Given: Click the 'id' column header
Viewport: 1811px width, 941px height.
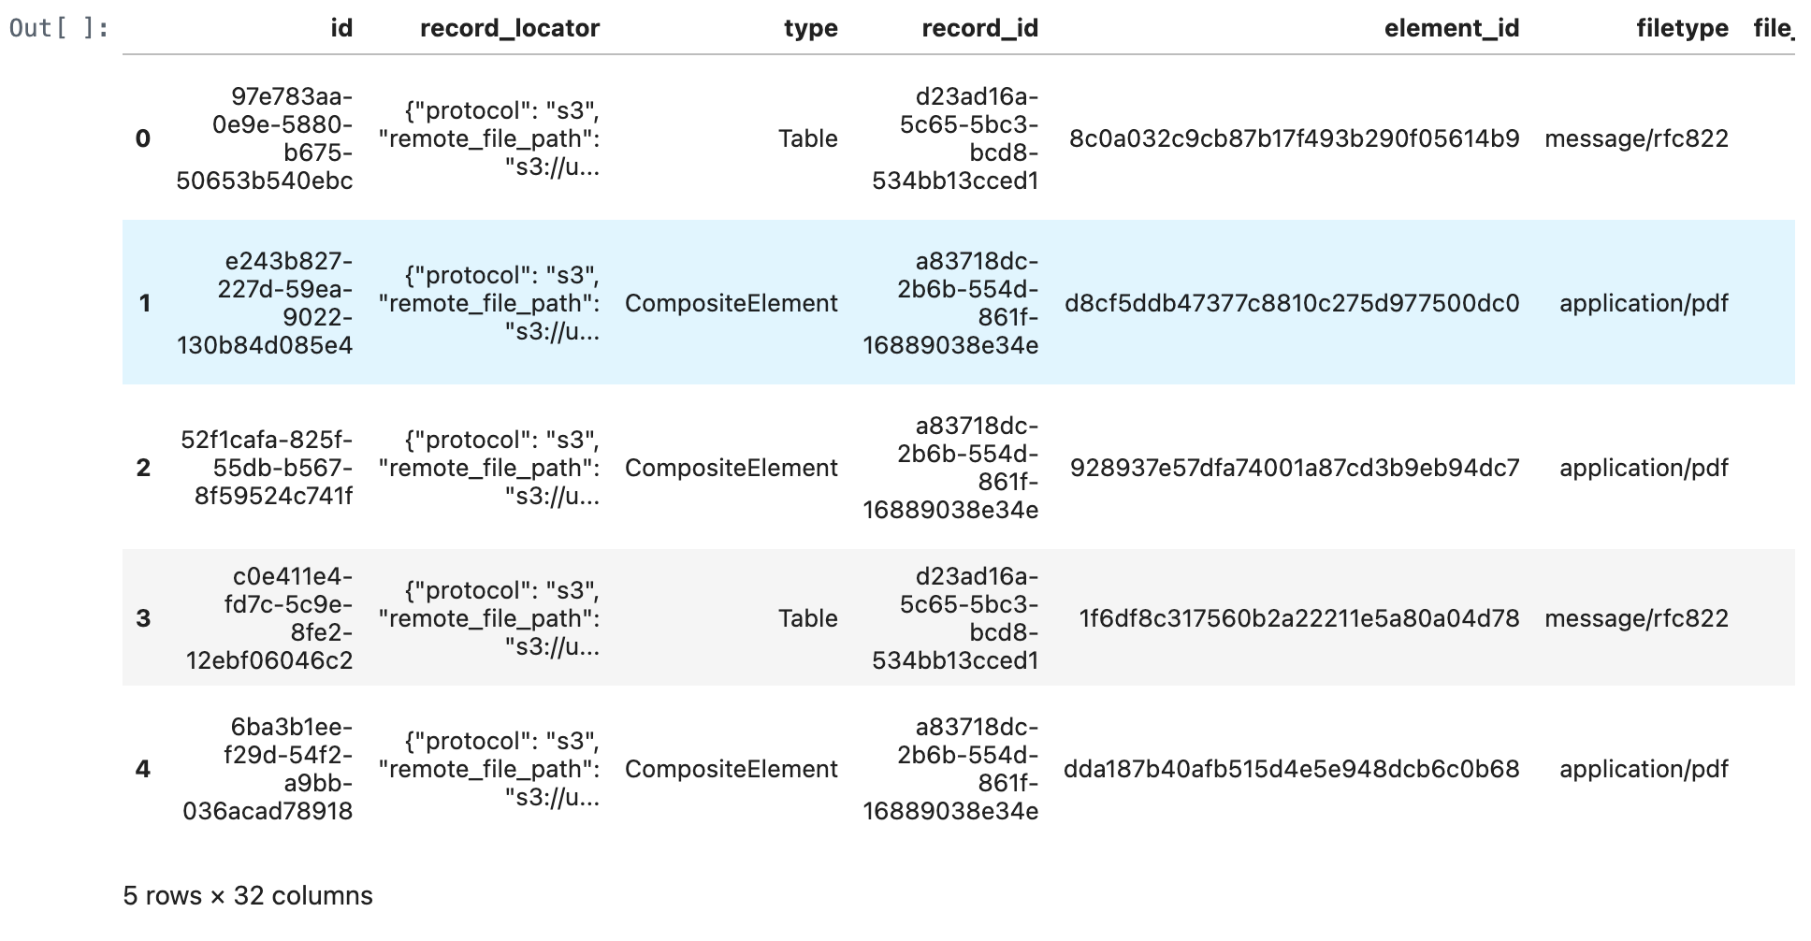Looking at the screenshot, I should coord(341,28).
